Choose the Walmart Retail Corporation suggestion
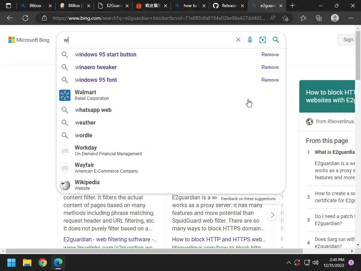Viewport: 361px width, 271px height. [x=171, y=95]
